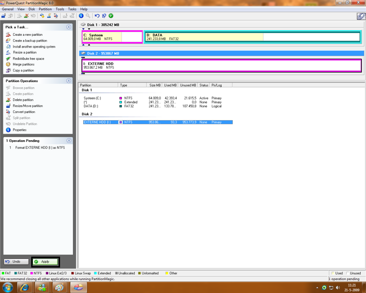Open the View menu

click(x=21, y=9)
